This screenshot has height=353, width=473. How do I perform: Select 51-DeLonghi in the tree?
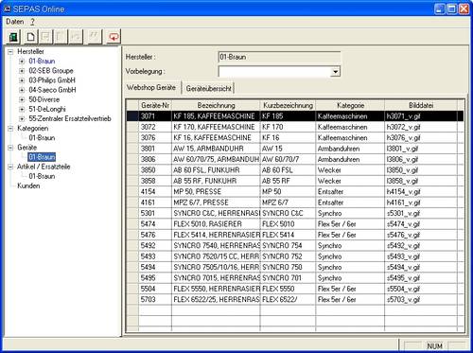[47, 109]
